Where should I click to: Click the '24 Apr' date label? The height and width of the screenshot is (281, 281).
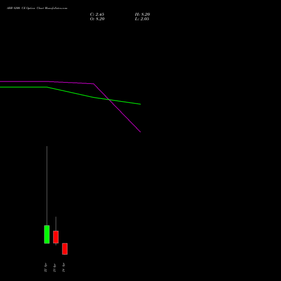point(64,268)
